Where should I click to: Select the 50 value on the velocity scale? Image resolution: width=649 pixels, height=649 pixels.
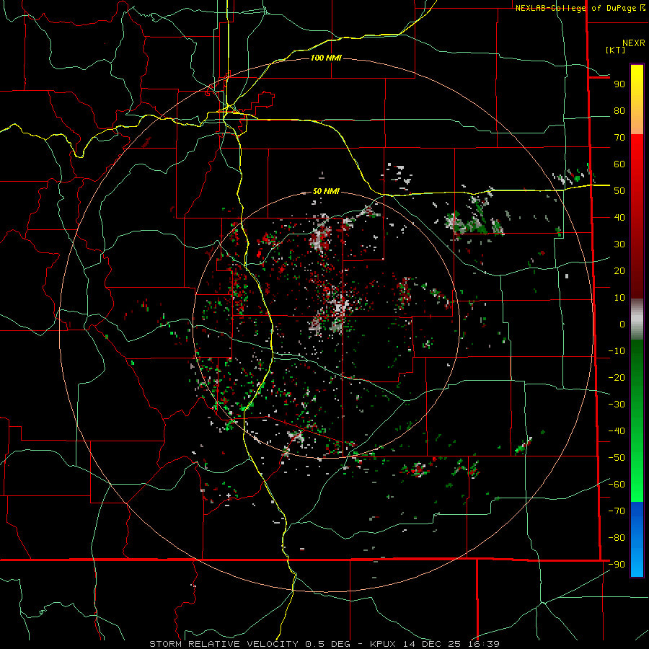(619, 191)
